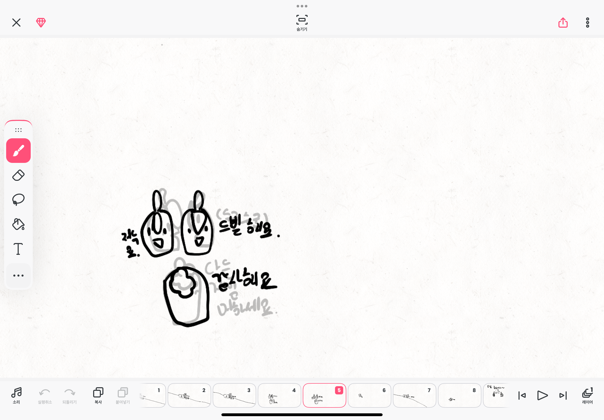Select frame 7 thumbnail in timeline
Screen dimensions: 604x420
(x=414, y=395)
